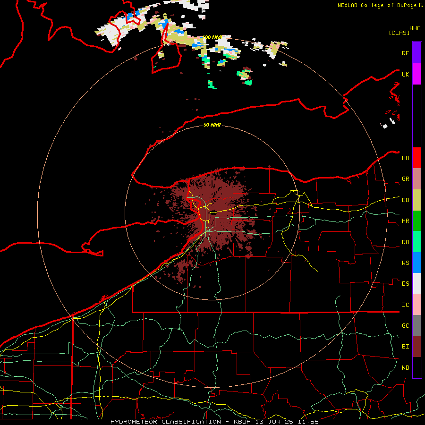This screenshot has width=425, height=425.
Task: Click the HA red legend swatch
Action: 417,158
